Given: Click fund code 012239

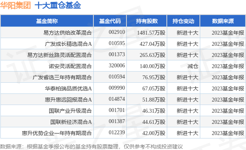Looking at the screenshot, I should coord(117,132).
